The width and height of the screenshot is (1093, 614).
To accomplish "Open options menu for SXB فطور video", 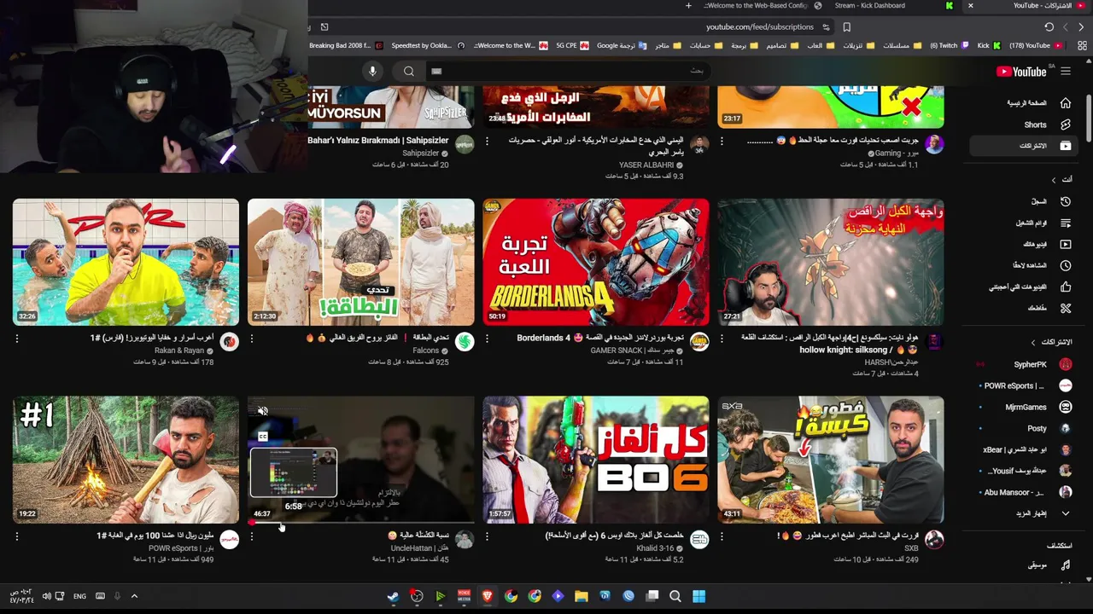I will (x=722, y=536).
